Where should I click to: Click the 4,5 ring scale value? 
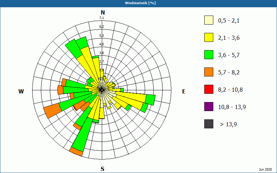pos(101,44)
